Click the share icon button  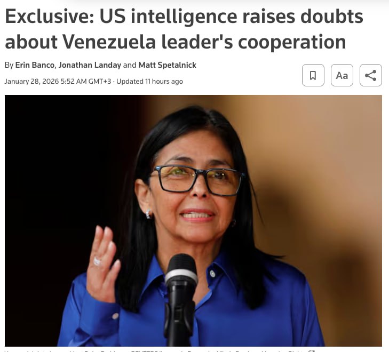[x=371, y=75]
